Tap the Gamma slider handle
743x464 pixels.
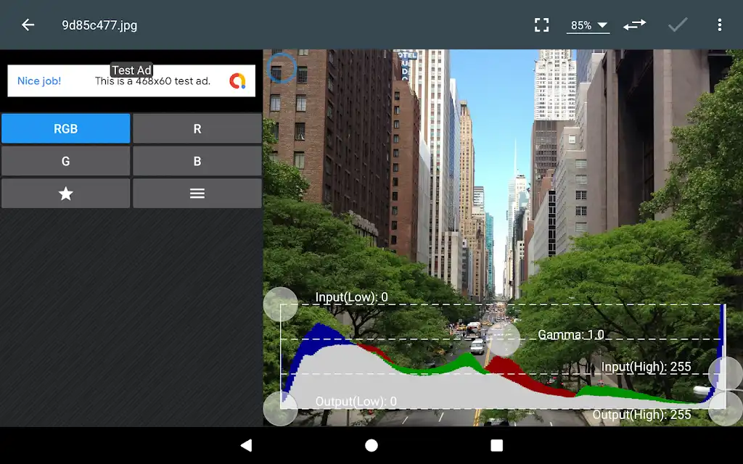(504, 339)
